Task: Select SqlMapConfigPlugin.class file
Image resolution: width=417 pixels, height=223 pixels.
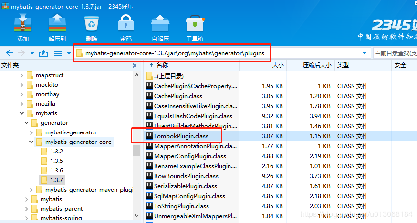Action: tap(186, 196)
